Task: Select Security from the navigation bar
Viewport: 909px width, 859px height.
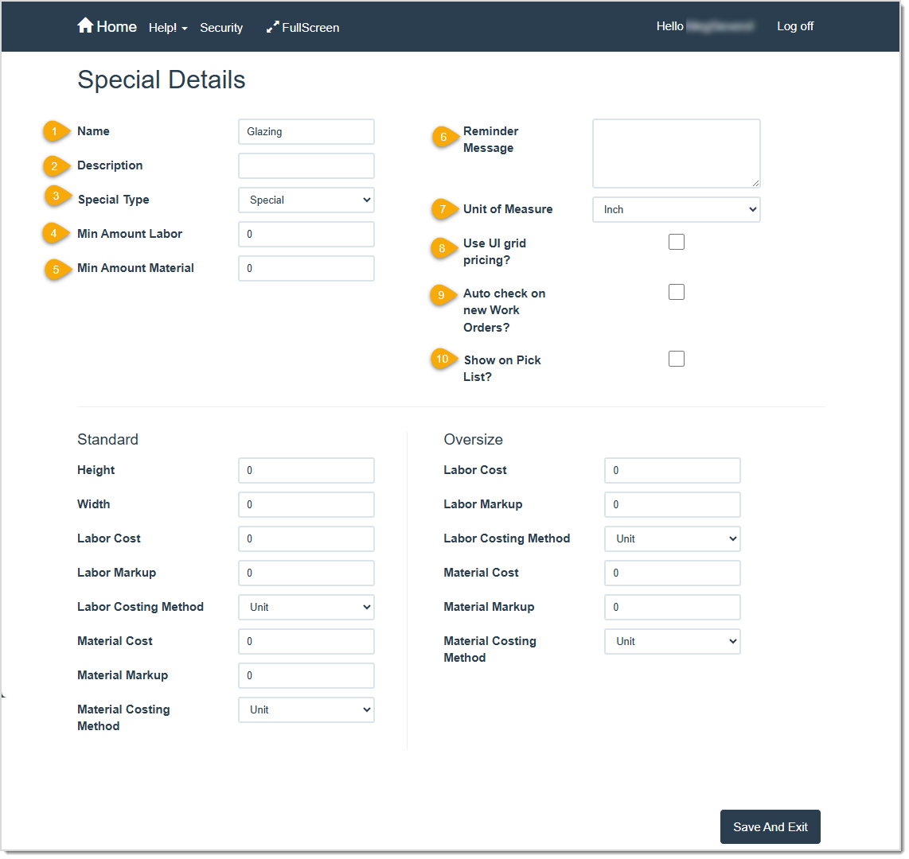Action: tap(221, 27)
